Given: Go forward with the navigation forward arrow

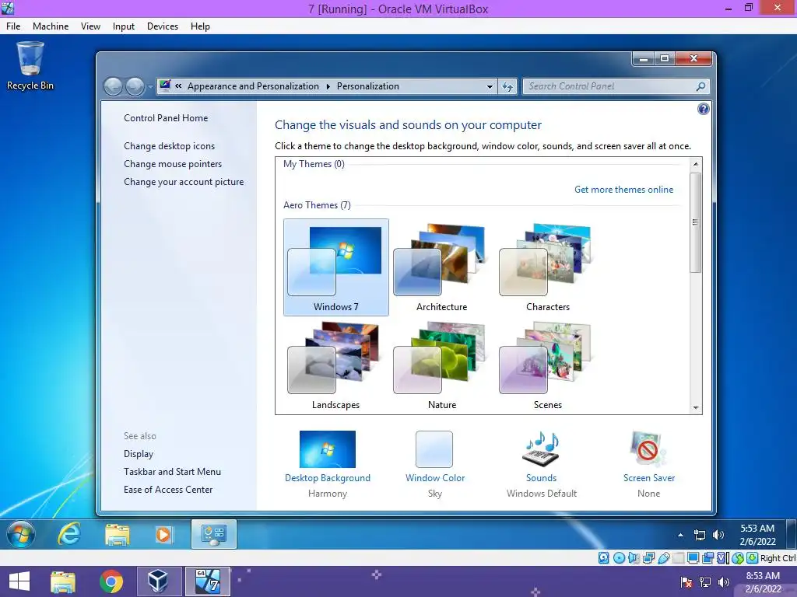Looking at the screenshot, I should [135, 87].
